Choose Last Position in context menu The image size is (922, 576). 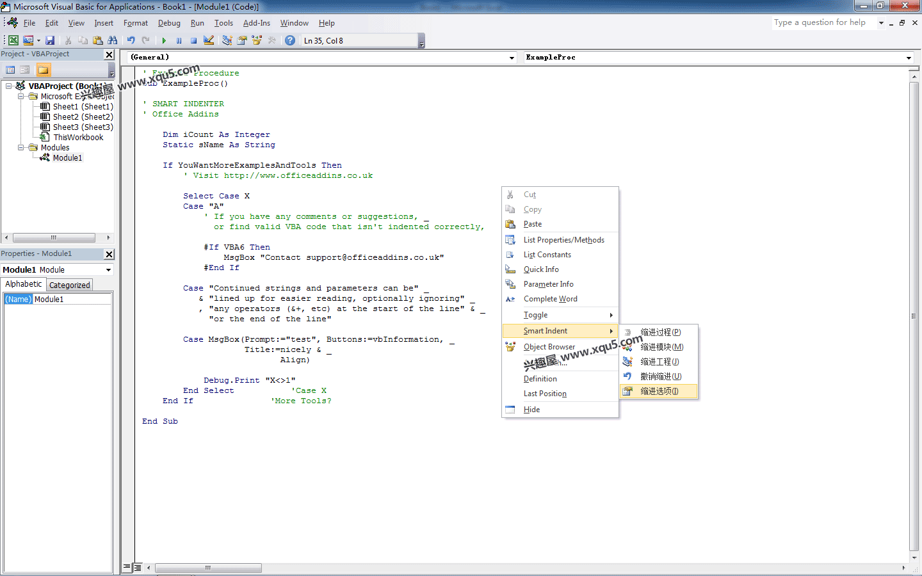(x=560, y=394)
